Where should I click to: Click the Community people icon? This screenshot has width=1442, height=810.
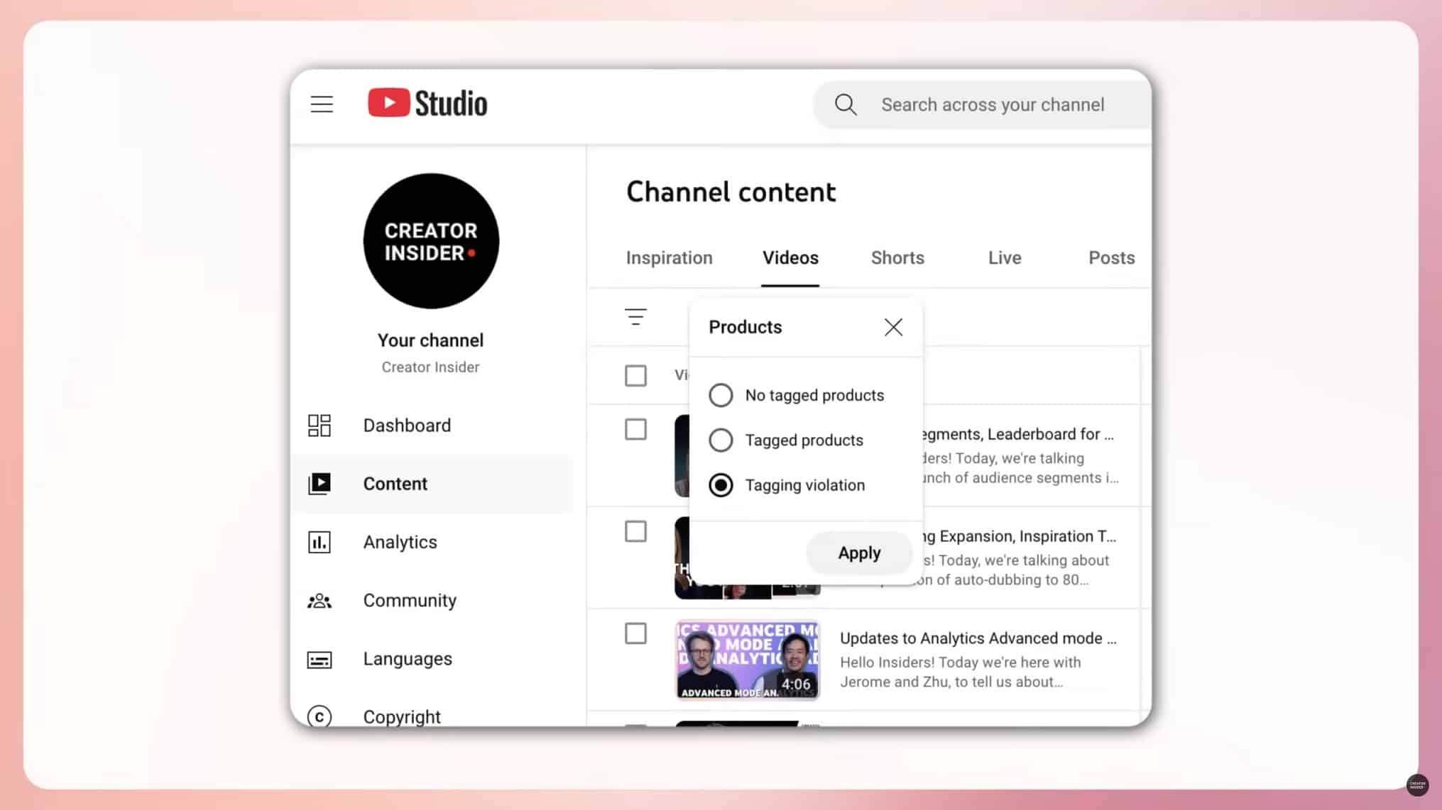coord(319,601)
